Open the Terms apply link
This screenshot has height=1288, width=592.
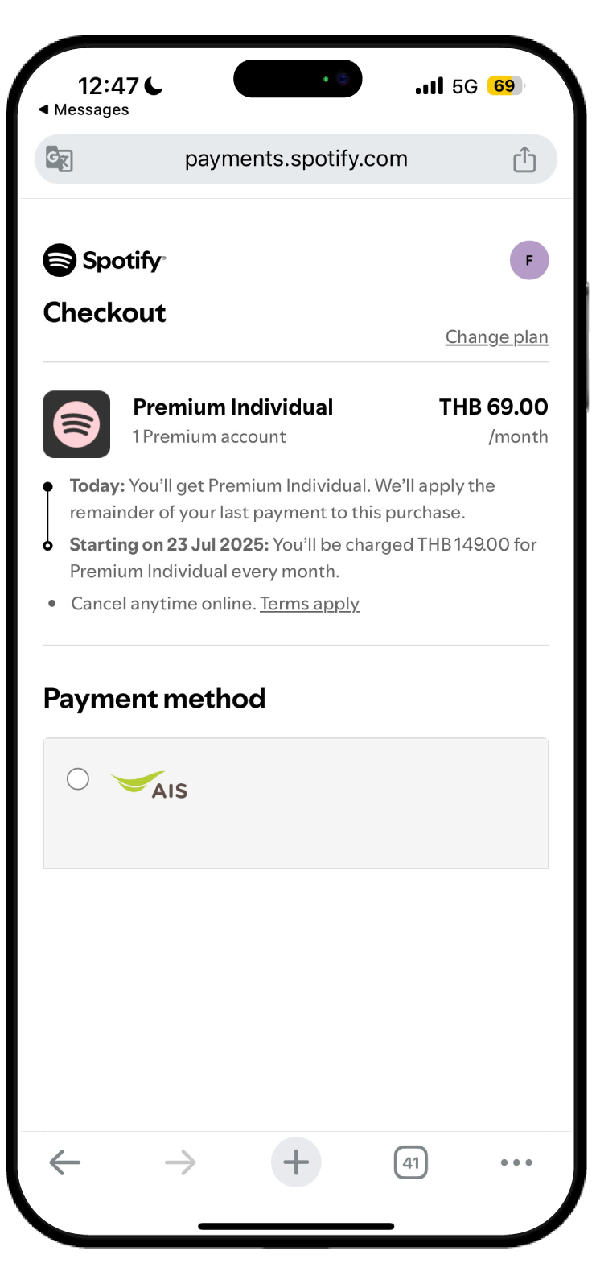[x=310, y=604]
